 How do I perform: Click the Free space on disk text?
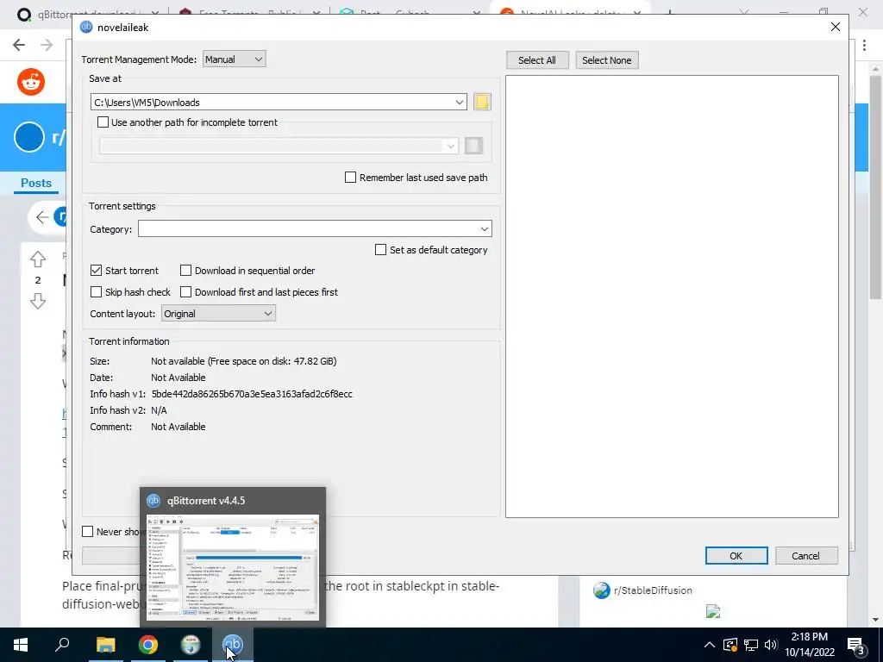pos(273,361)
